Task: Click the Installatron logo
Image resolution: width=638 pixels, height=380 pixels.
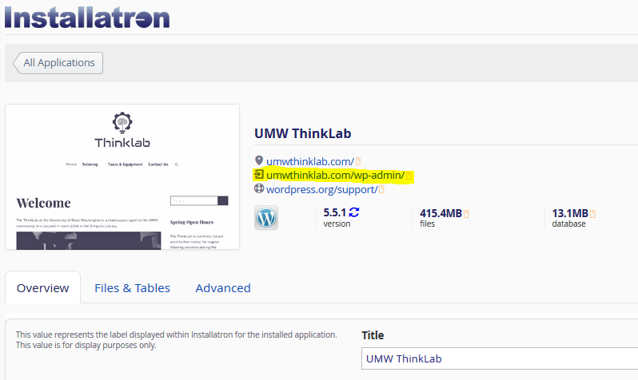Action: click(87, 18)
